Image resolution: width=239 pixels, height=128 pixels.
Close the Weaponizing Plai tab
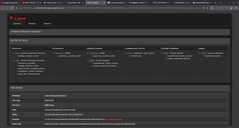point(19,3)
